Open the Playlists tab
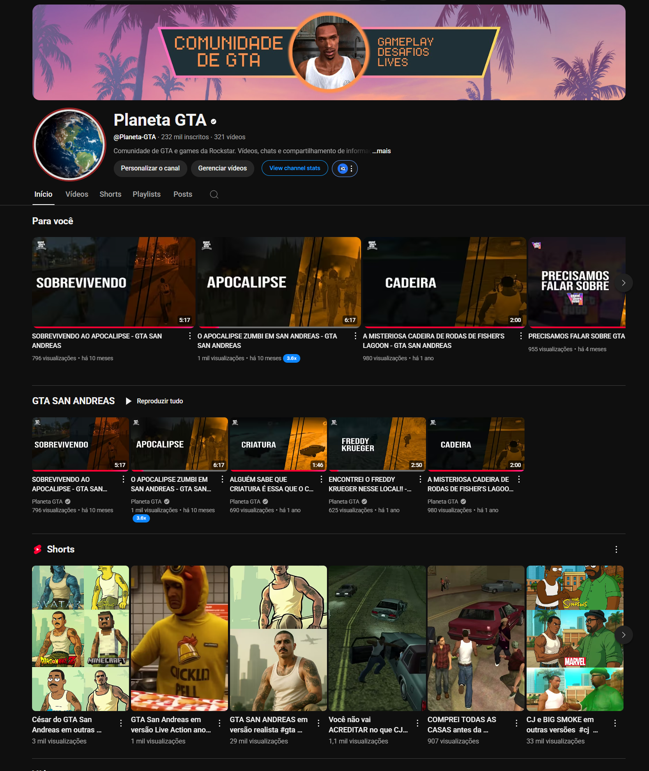Image resolution: width=649 pixels, height=771 pixels. click(x=147, y=194)
